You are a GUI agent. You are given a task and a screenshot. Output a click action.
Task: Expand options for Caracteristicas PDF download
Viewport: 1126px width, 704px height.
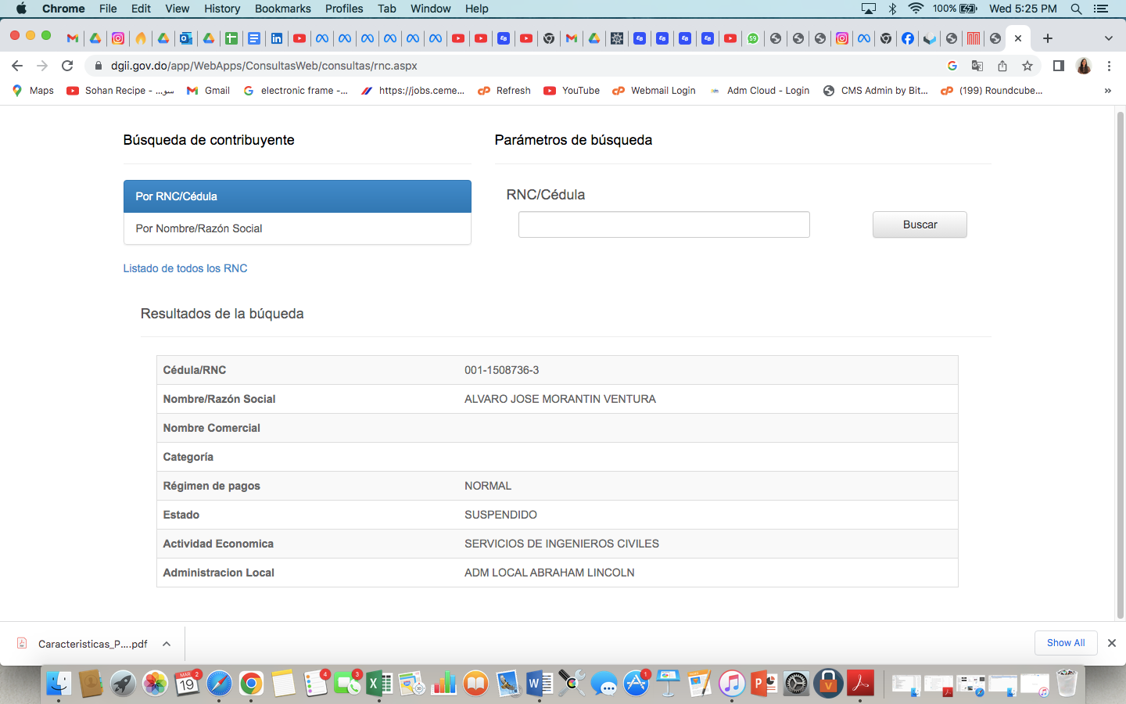click(167, 644)
